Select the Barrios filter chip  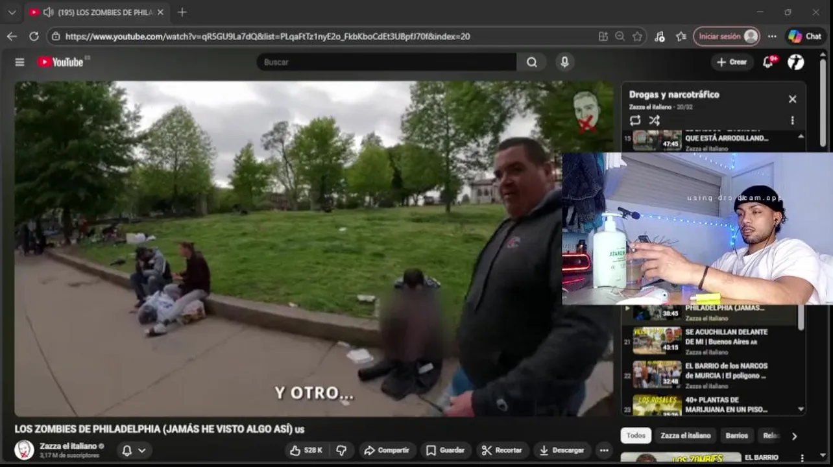tap(736, 436)
